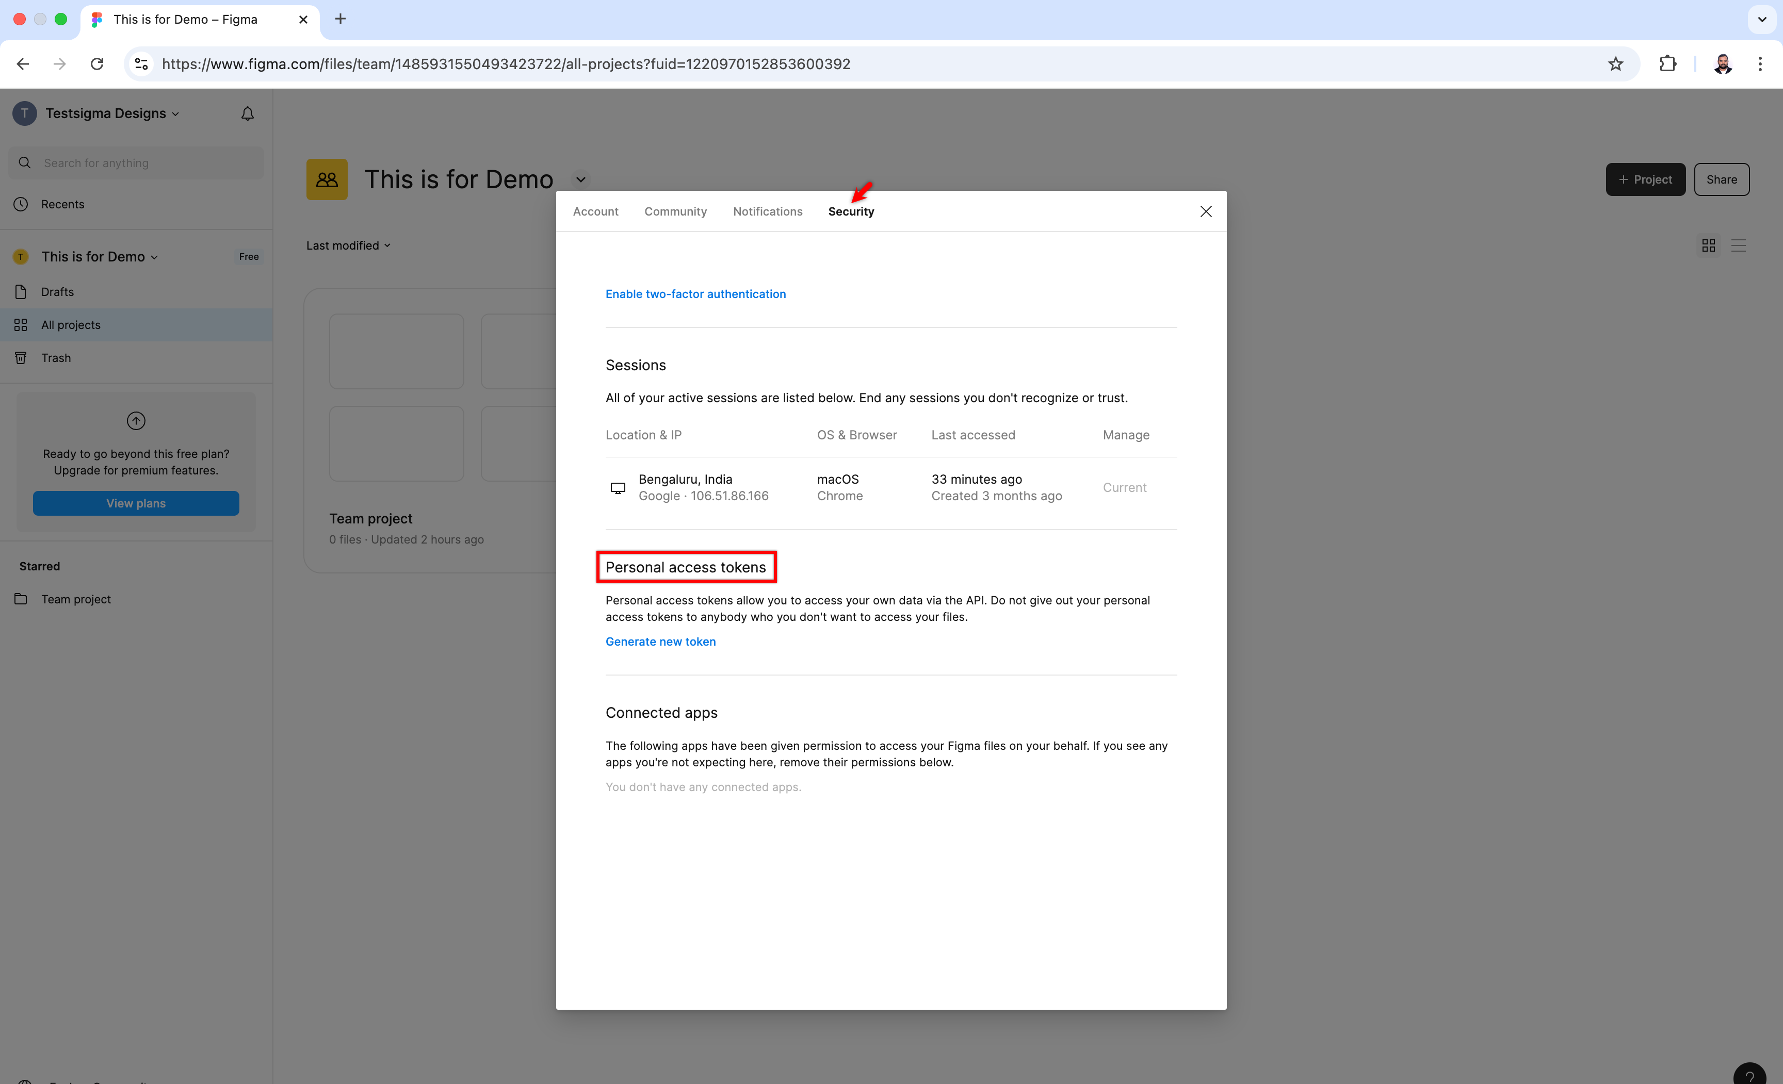This screenshot has width=1783, height=1084.
Task: Click the View plans button
Action: coord(136,503)
